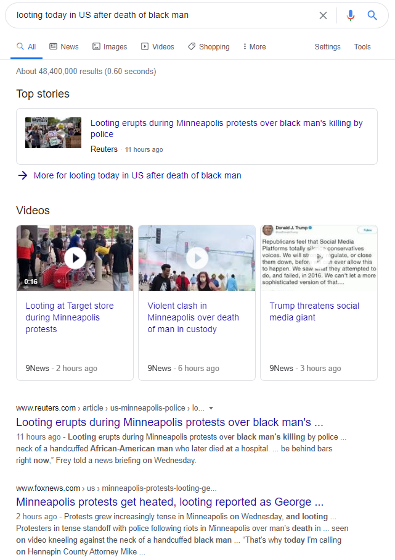Click '9News - 3 hours ago' label

pos(305,368)
